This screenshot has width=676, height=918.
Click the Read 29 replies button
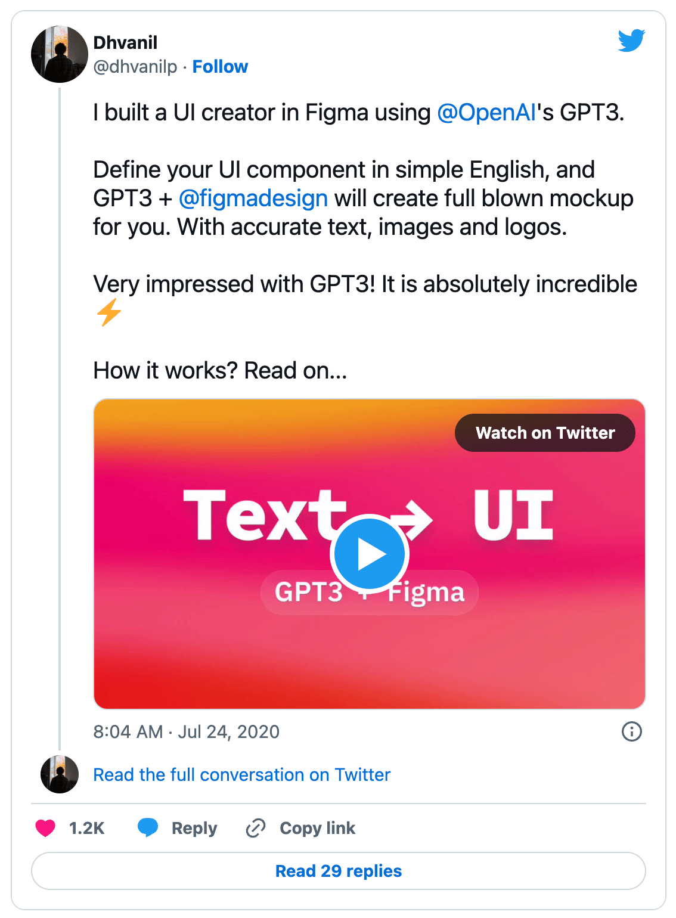338,871
